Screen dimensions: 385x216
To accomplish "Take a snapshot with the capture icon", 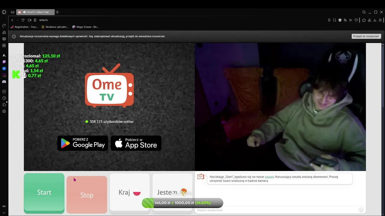I will click(x=334, y=20).
